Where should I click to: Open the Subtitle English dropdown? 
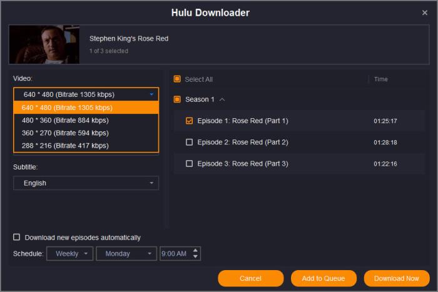(x=86, y=183)
